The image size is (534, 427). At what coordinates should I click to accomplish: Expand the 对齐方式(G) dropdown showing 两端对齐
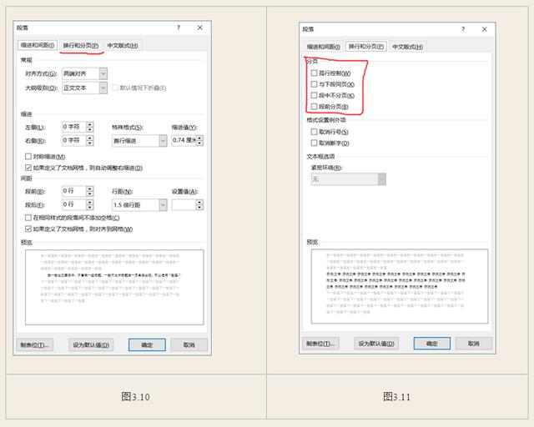pyautogui.click(x=103, y=73)
